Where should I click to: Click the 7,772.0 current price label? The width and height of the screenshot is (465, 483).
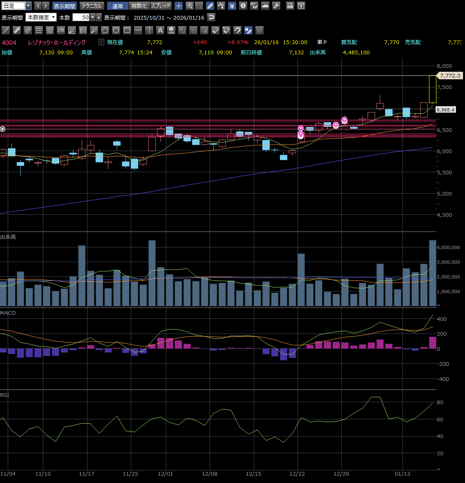coord(451,76)
